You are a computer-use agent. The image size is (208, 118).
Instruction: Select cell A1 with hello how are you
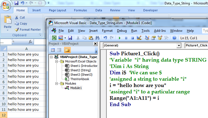[x=26, y=54]
